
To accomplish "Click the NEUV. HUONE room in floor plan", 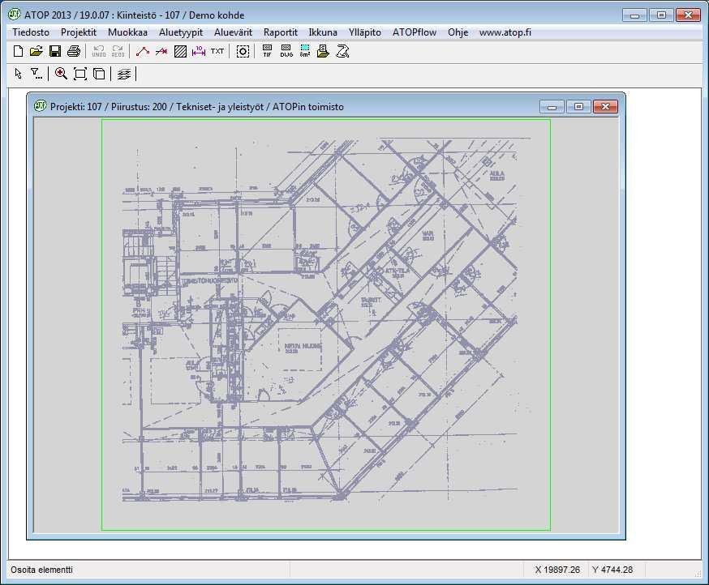I will [303, 347].
